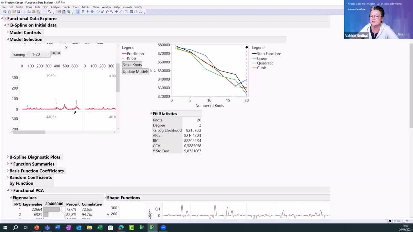Open the Graph menu
The height and width of the screenshot is (232, 413).
[x=66, y=7]
